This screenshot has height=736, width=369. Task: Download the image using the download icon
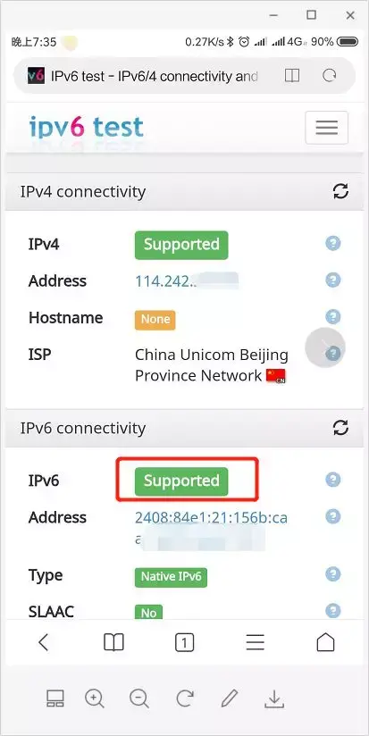click(x=274, y=699)
